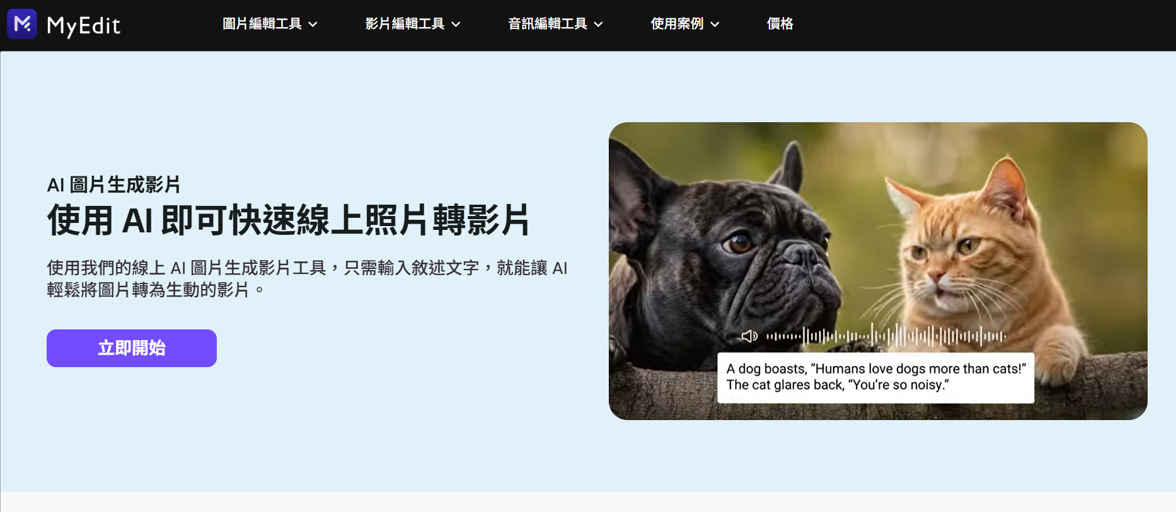Viewport: 1176px width, 512px height.
Task: Click the dog and cat preview image
Action: [878, 271]
